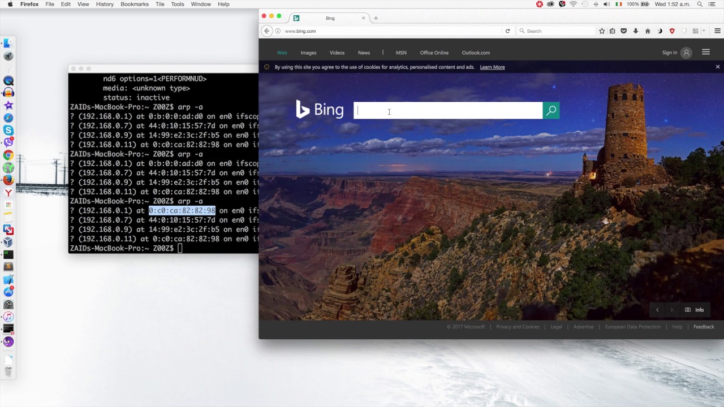This screenshot has width=724, height=407.
Task: Open the History menu
Action: point(105,4)
